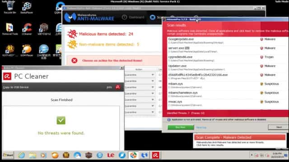This screenshot has height=162, width=289.
Task: Click the Suspicious shield icon for mbam.sys
Action: click(261, 84)
